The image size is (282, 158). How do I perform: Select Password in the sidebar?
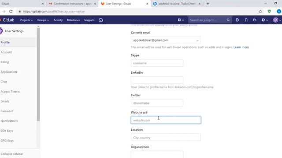(19, 111)
